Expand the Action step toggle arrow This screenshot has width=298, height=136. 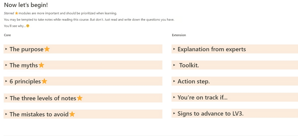[174, 81]
